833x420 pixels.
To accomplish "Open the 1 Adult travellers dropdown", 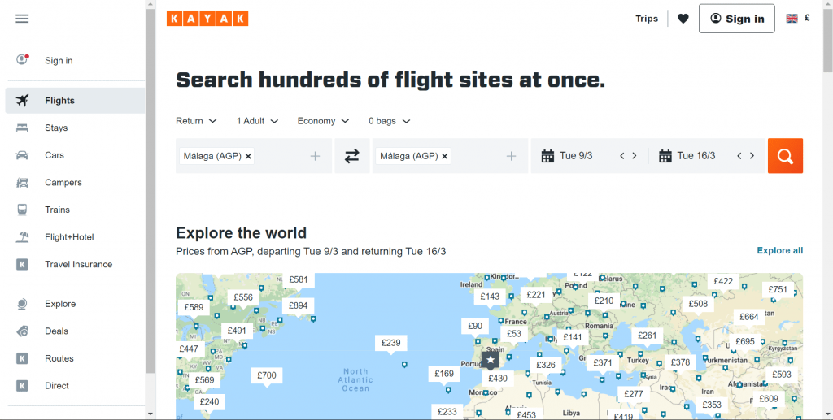I will 257,121.
